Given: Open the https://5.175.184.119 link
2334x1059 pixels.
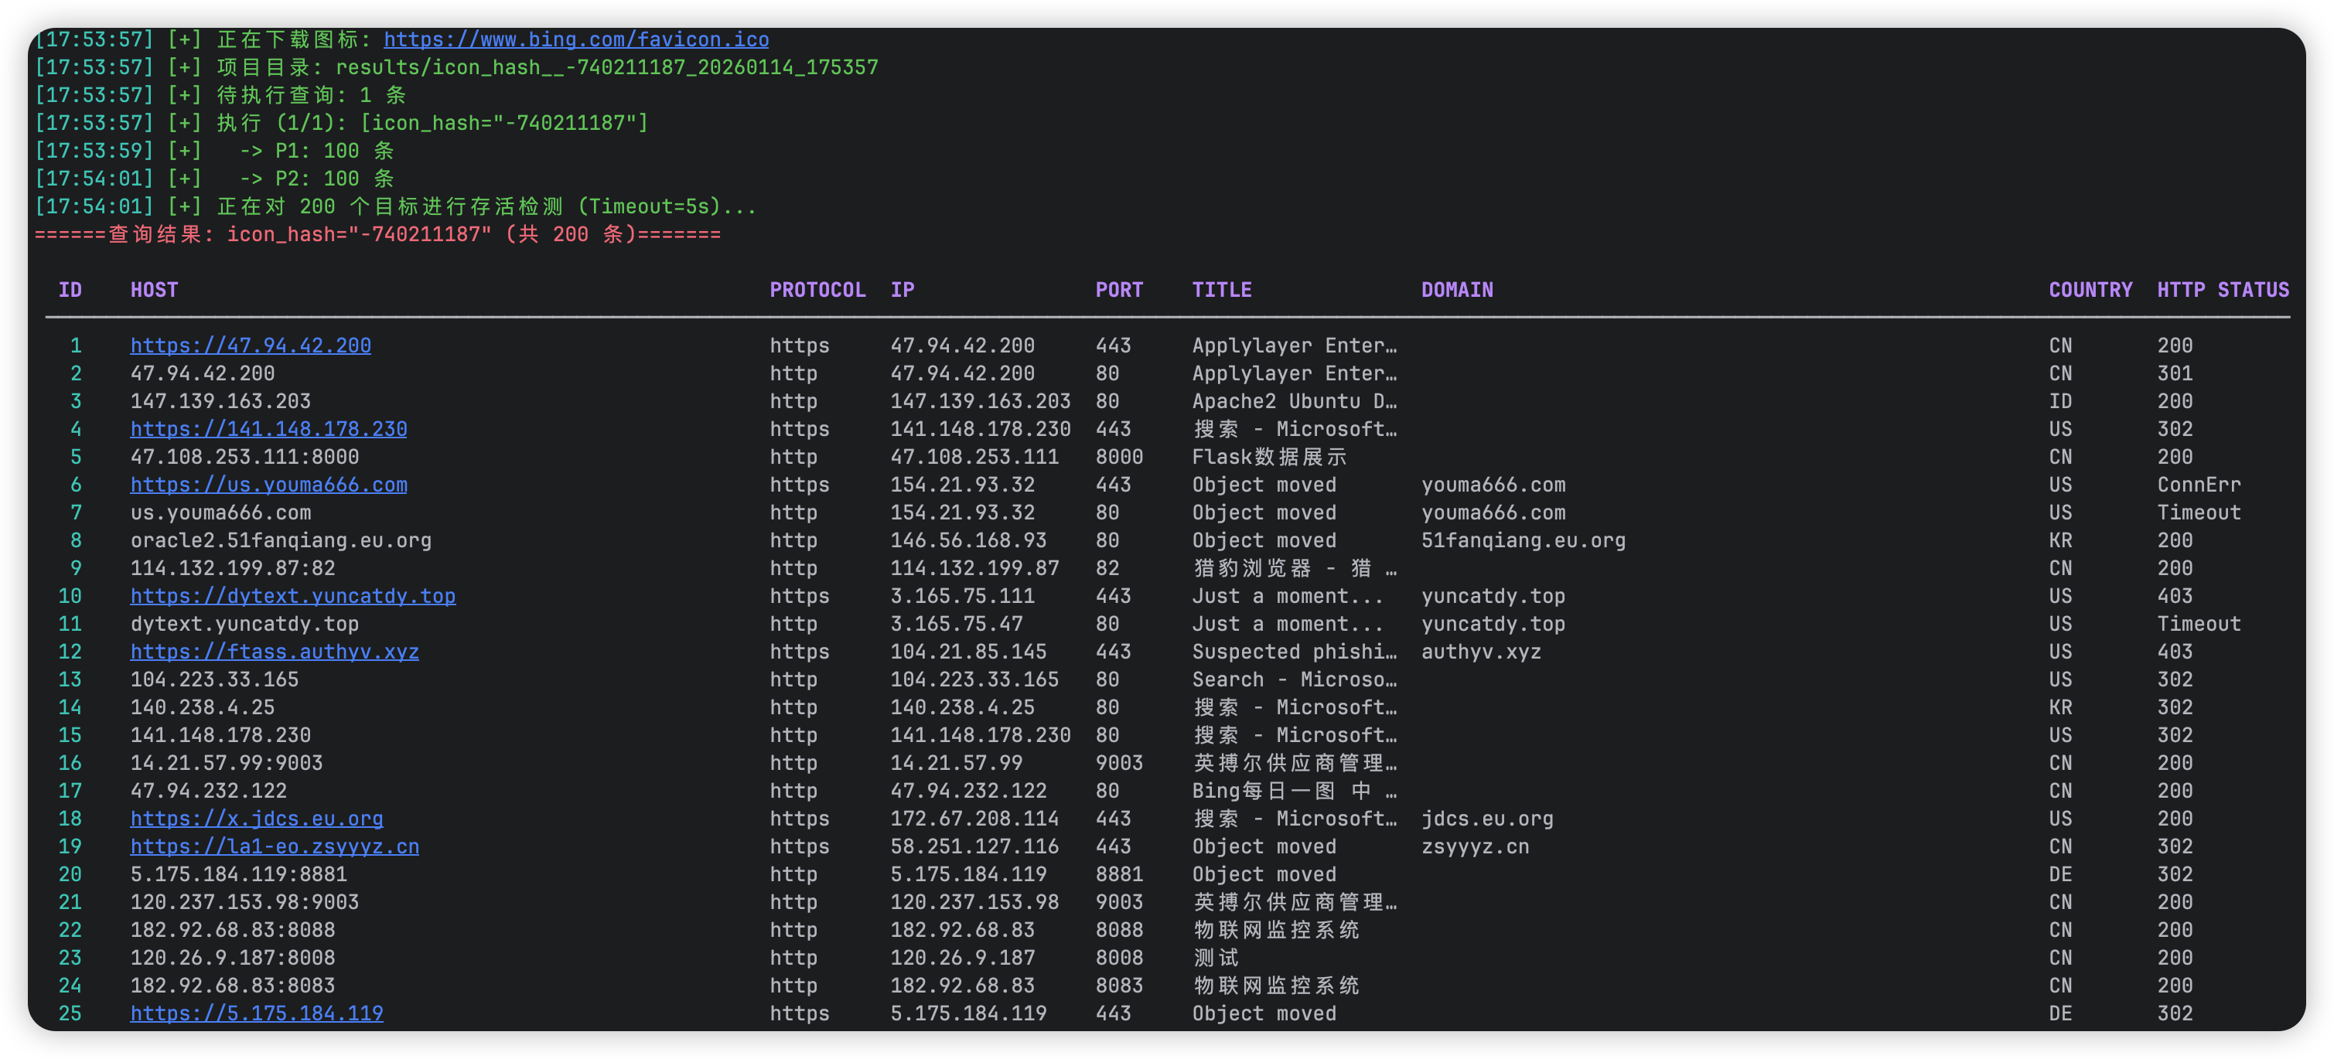Looking at the screenshot, I should tap(257, 1013).
